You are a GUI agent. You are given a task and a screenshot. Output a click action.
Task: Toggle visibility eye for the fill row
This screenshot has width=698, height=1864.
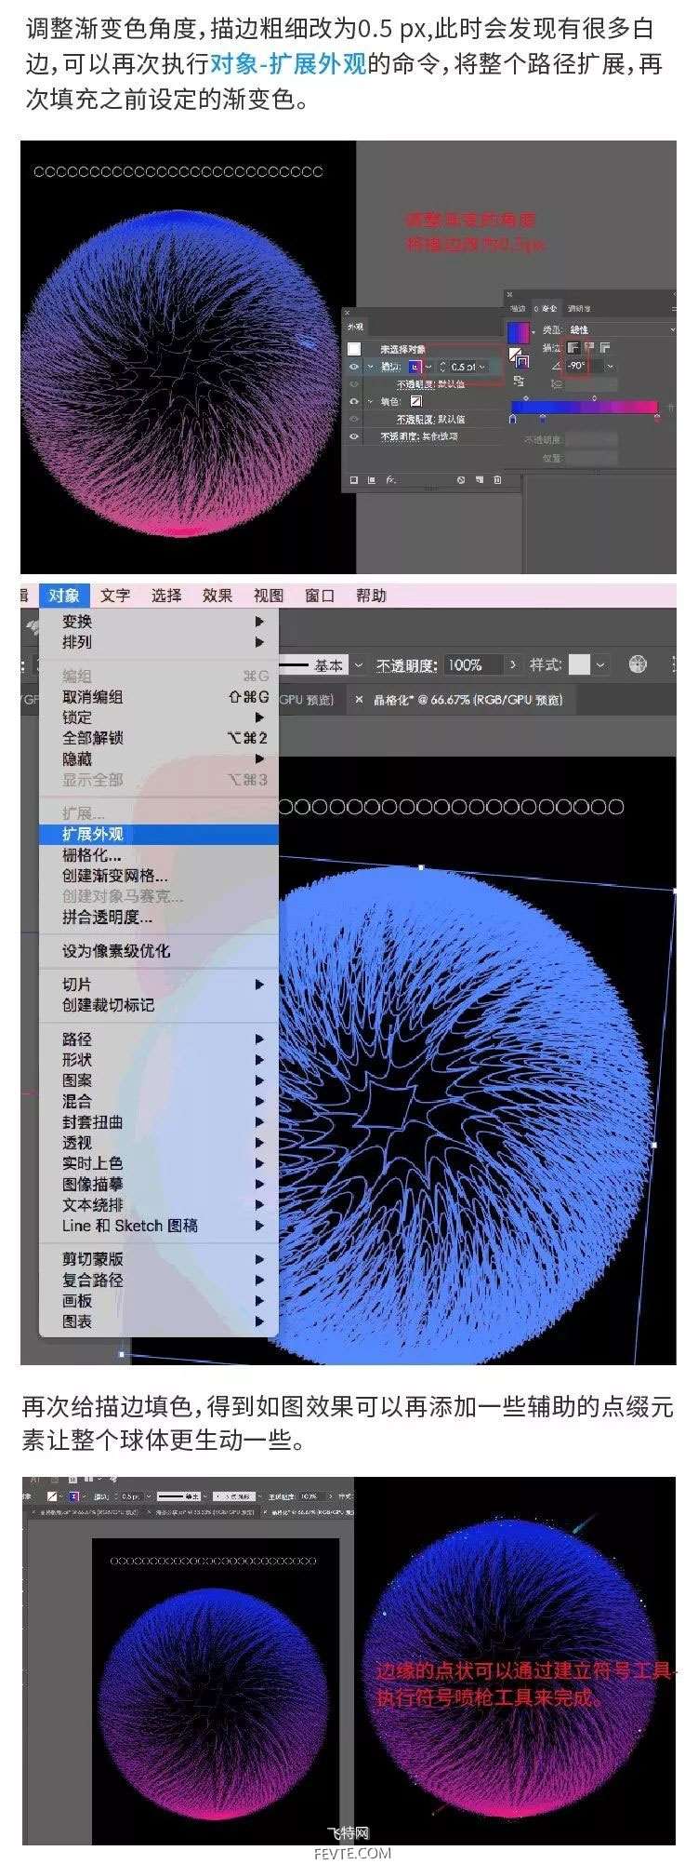click(354, 402)
